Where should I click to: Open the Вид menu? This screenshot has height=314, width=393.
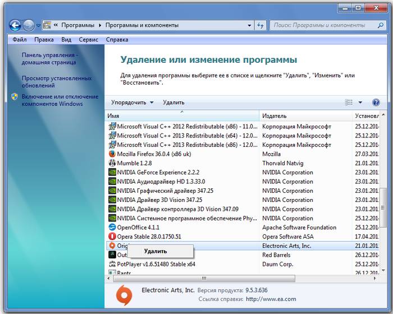(66, 40)
